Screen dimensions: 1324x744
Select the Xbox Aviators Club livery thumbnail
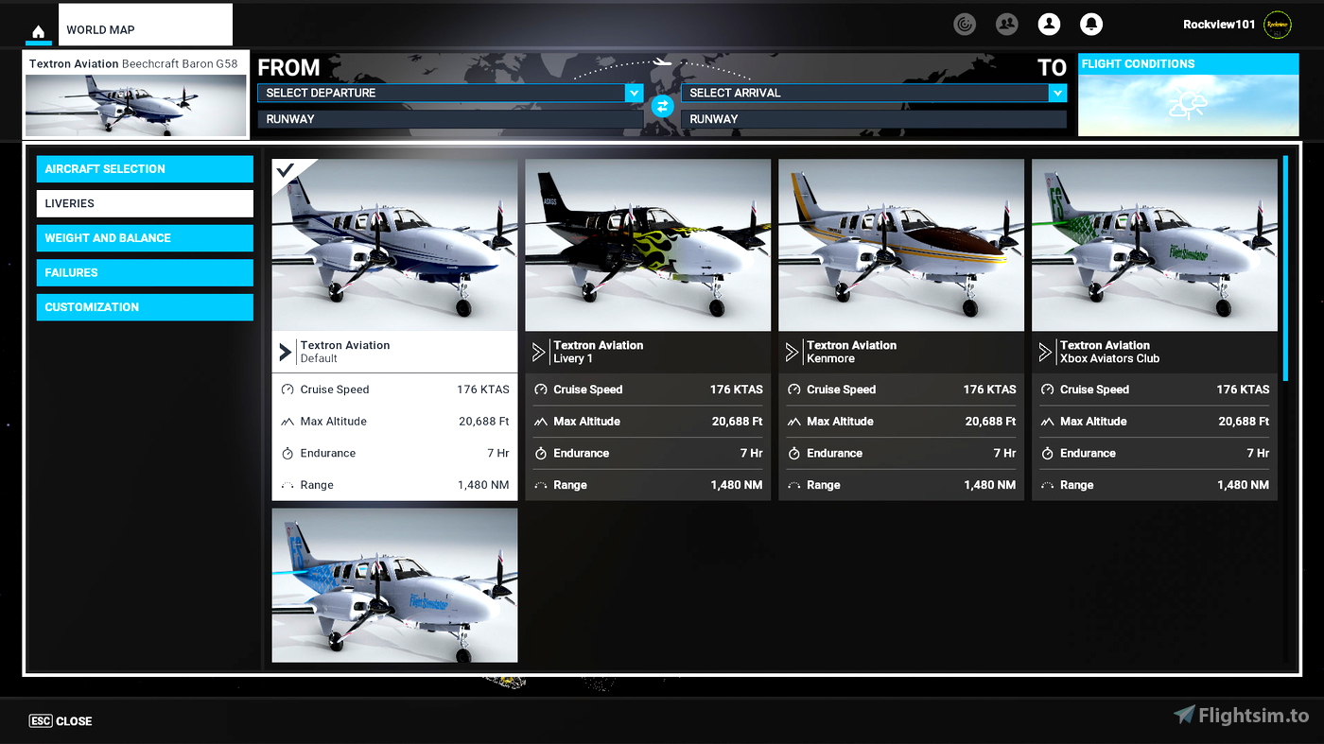tap(1154, 244)
